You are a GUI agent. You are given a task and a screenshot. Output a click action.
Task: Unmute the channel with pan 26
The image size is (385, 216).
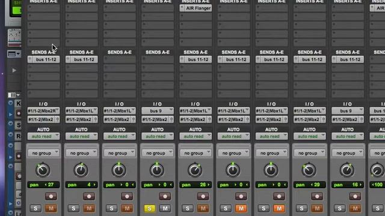point(203,208)
